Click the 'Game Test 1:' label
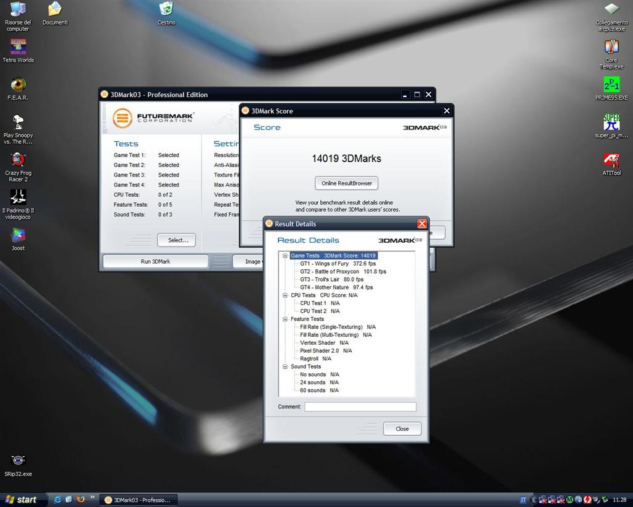Viewport: 633px width, 507px height. (129, 155)
